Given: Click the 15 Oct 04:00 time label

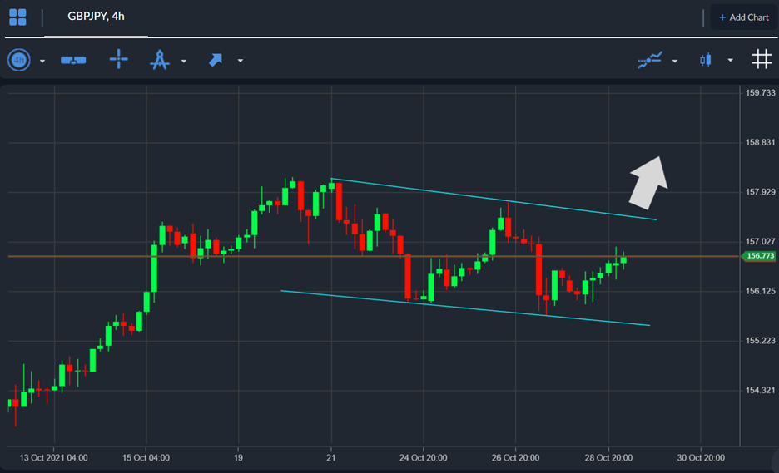Looking at the screenshot, I should [146, 457].
